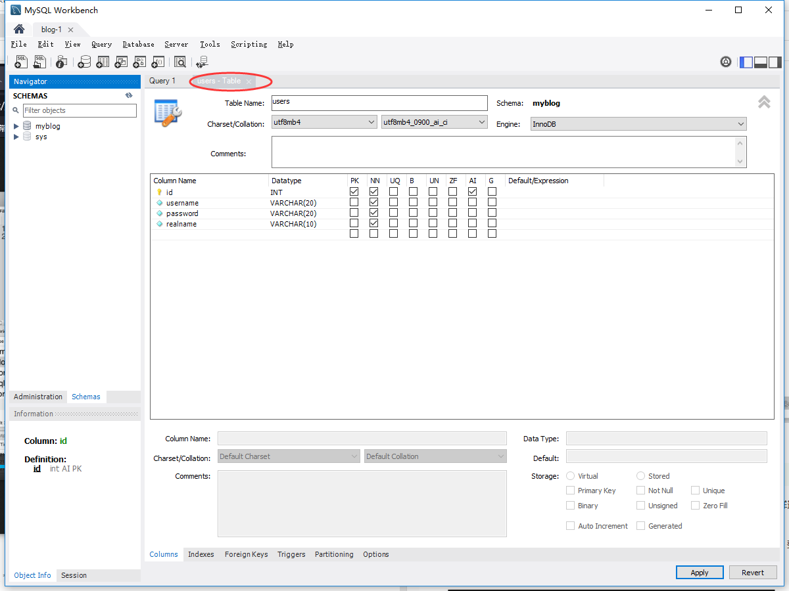Switch to the Triggers tab
The image size is (789, 591).
coord(291,554)
